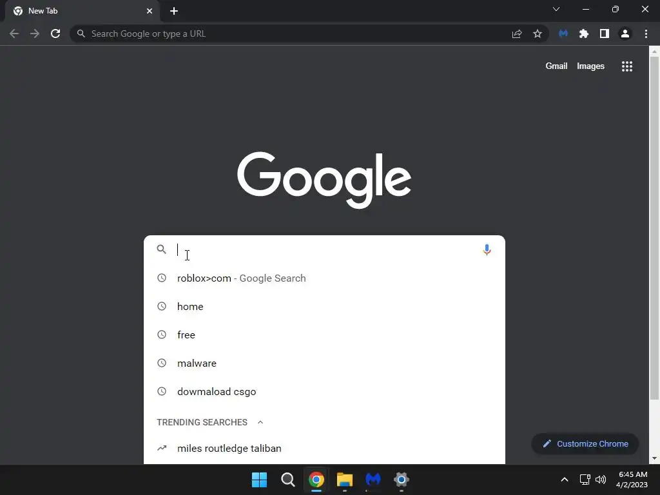The width and height of the screenshot is (660, 495).
Task: Bookmark this tab with the star icon
Action: 538,34
